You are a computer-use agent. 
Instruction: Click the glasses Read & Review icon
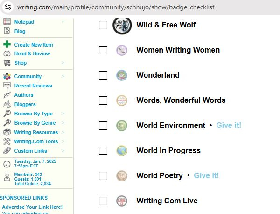coord(7,53)
